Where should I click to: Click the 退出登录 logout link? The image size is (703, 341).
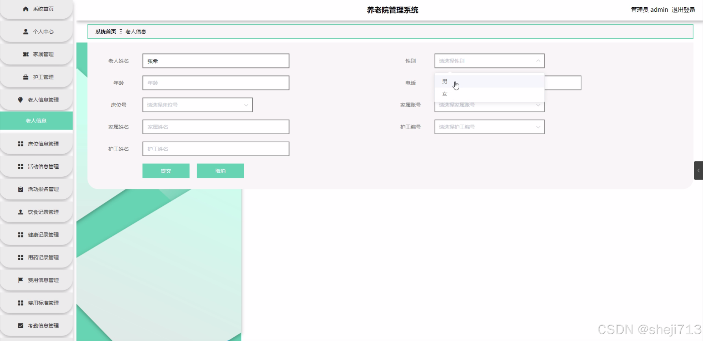tap(683, 10)
